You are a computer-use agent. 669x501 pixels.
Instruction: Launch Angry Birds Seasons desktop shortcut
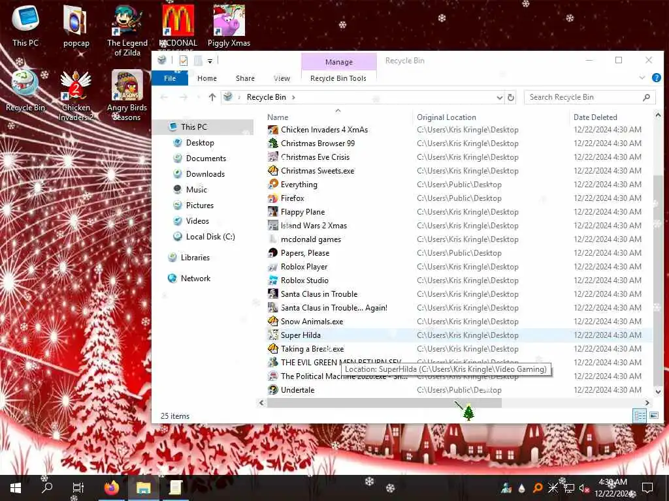(127, 95)
